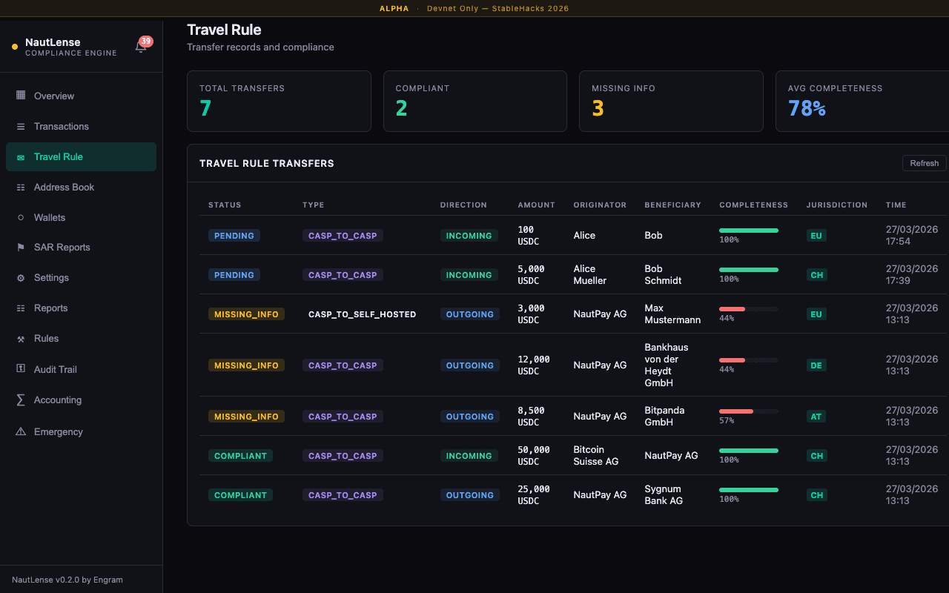Click the Completeness column header
949x593 pixels.
pyautogui.click(x=753, y=205)
